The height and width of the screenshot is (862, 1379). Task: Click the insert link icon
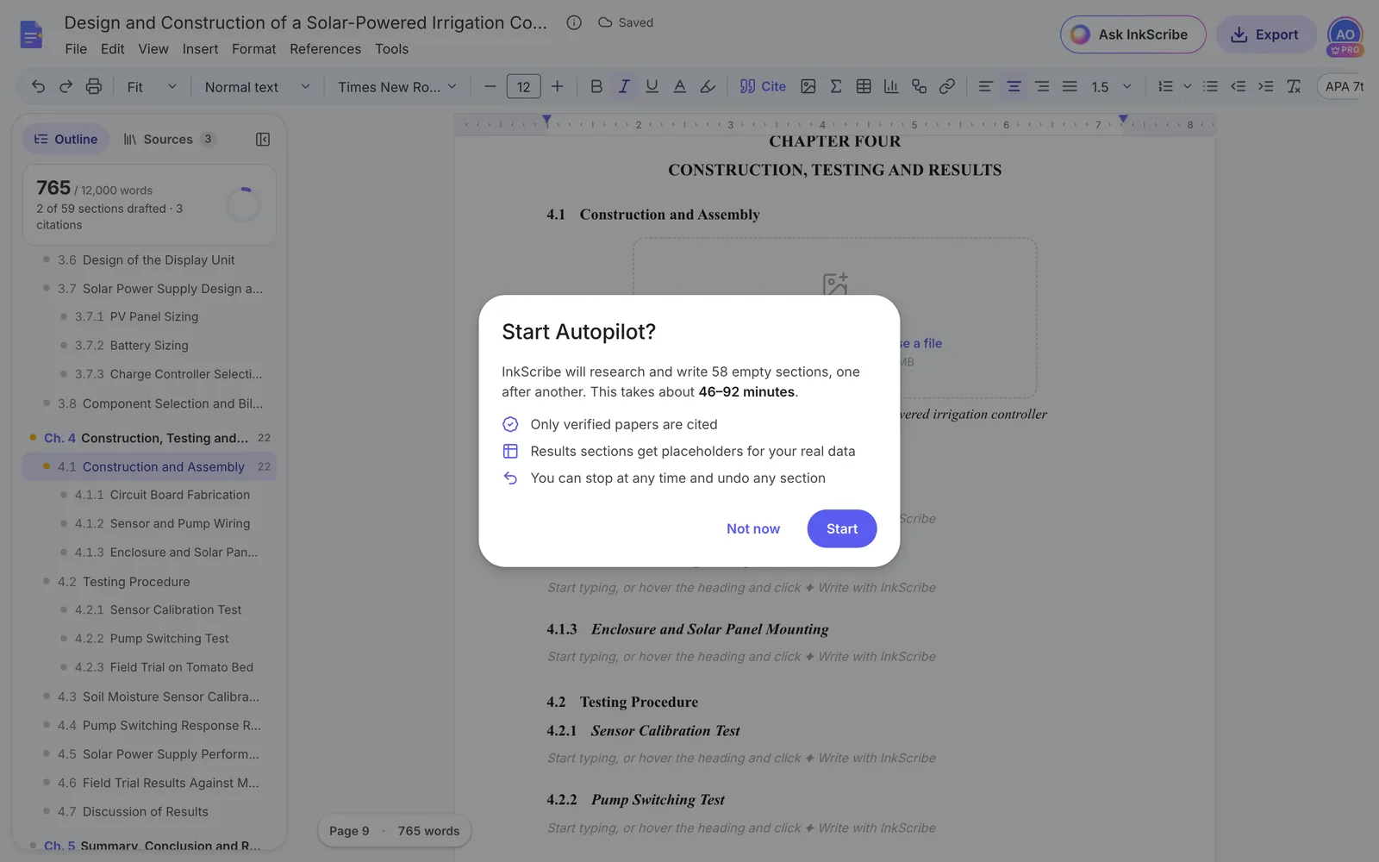tap(946, 86)
